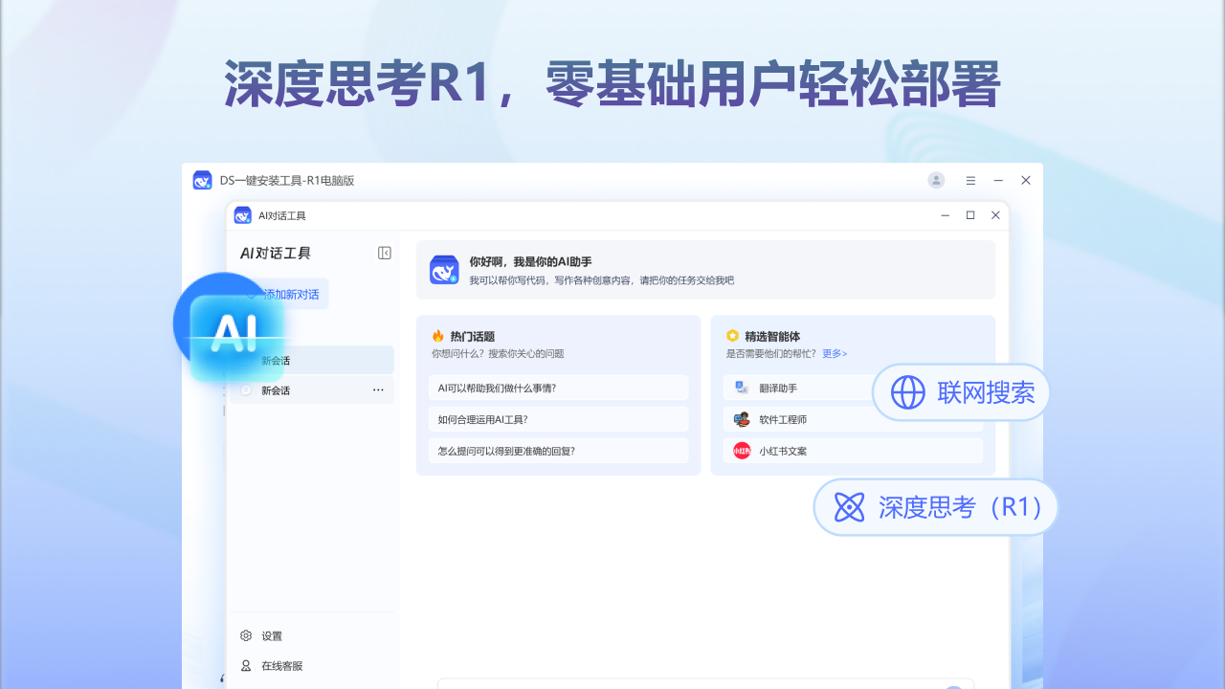Image resolution: width=1225 pixels, height=689 pixels.
Task: Open 设置 via the gear icon
Action: [244, 635]
